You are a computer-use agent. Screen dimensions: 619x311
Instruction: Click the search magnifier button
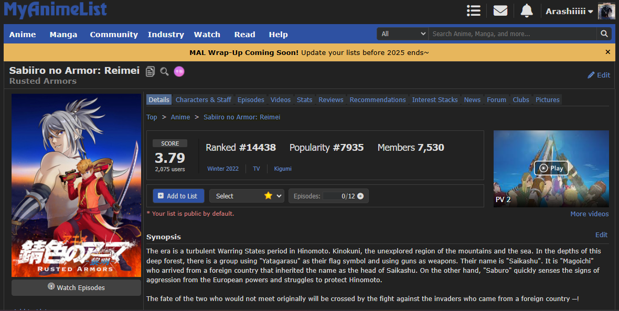pyautogui.click(x=604, y=34)
